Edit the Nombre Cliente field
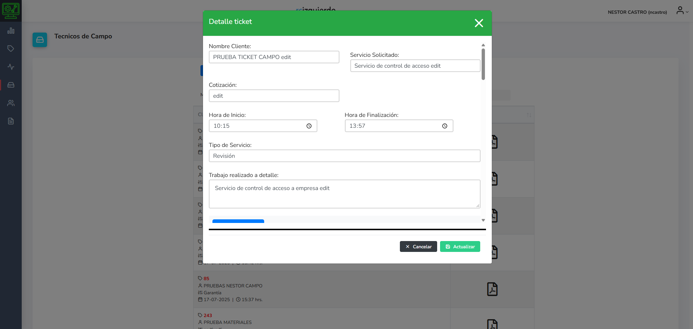Screen dimensions: 693x329 [274, 57]
